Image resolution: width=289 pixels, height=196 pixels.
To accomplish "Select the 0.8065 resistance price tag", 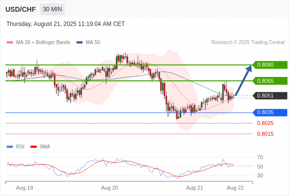I will [x=270, y=81].
